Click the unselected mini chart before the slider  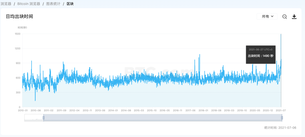click(34, 117)
